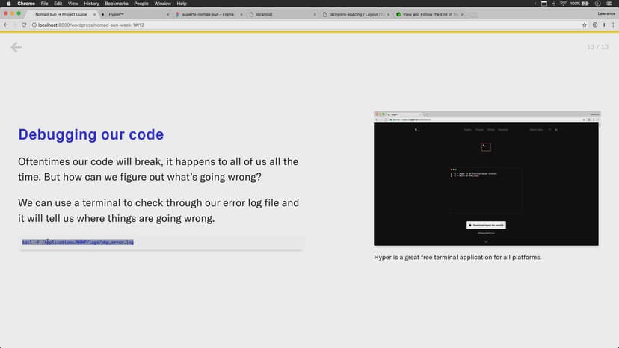Open the Apple menu
This screenshot has height=348, width=619.
[x=9, y=4]
